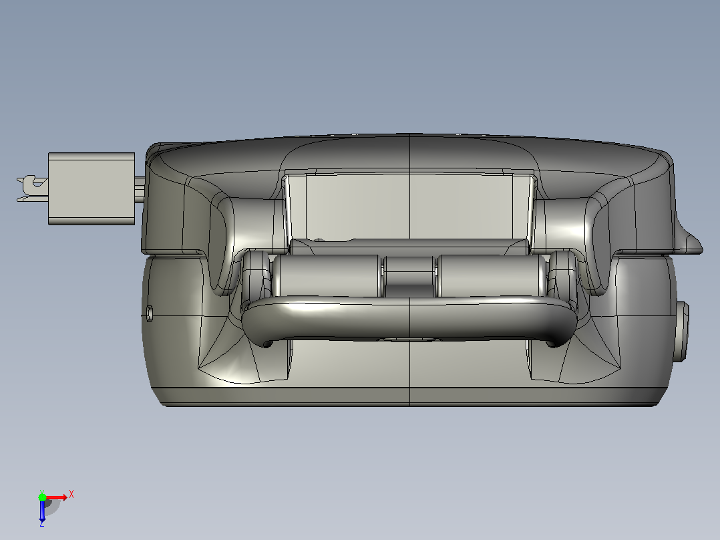Select the round knob on the housing's right side

click(x=683, y=331)
